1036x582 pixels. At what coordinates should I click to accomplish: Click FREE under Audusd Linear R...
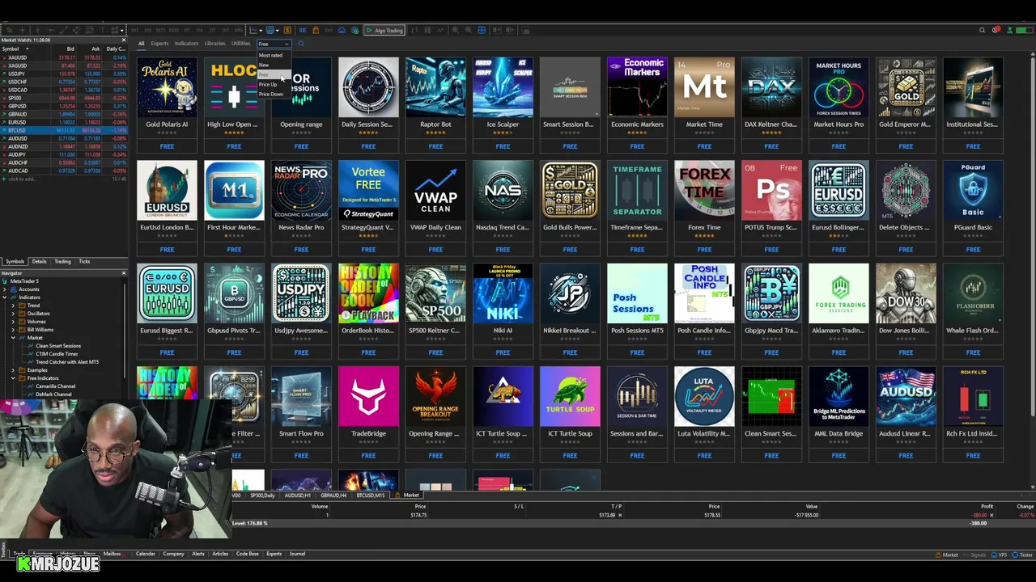click(906, 456)
